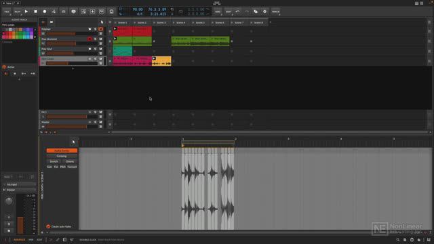
Task: Toggle the metronome icon in the toolbar
Action: tap(111, 12)
